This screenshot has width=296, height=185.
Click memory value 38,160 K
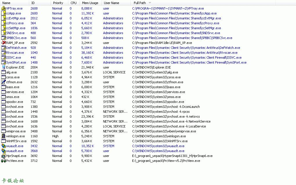pyautogui.click(x=88, y=53)
